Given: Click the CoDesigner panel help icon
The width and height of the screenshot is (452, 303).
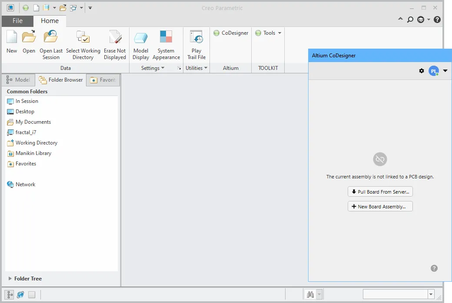Looking at the screenshot, I should pos(434,268).
